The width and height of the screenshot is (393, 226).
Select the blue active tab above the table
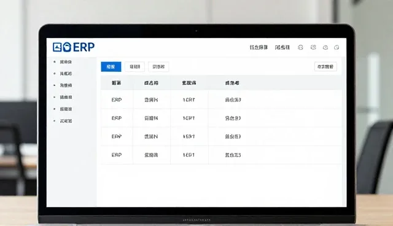coord(111,67)
